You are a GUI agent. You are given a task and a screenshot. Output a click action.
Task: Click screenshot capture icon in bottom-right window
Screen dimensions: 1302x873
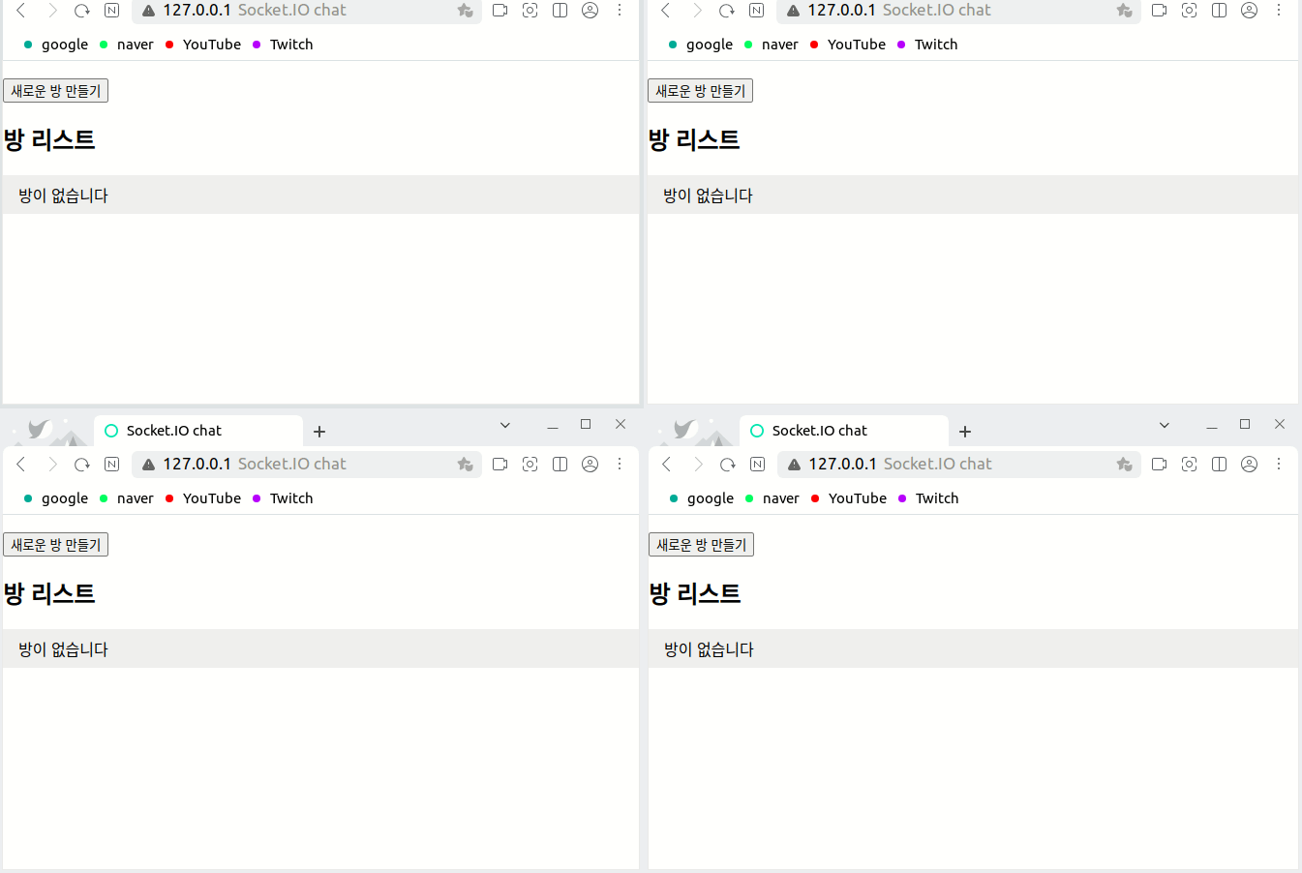(x=1189, y=465)
